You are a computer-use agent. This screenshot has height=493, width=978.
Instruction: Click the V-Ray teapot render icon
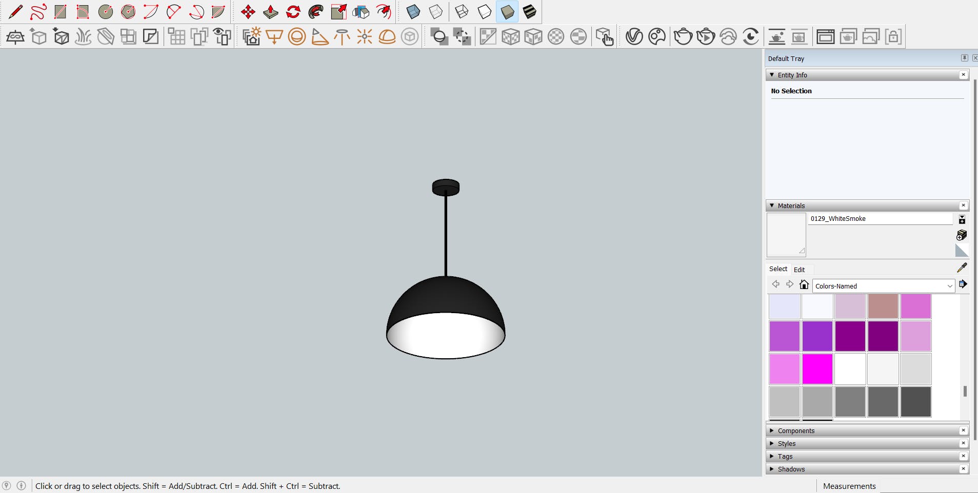[x=683, y=37]
